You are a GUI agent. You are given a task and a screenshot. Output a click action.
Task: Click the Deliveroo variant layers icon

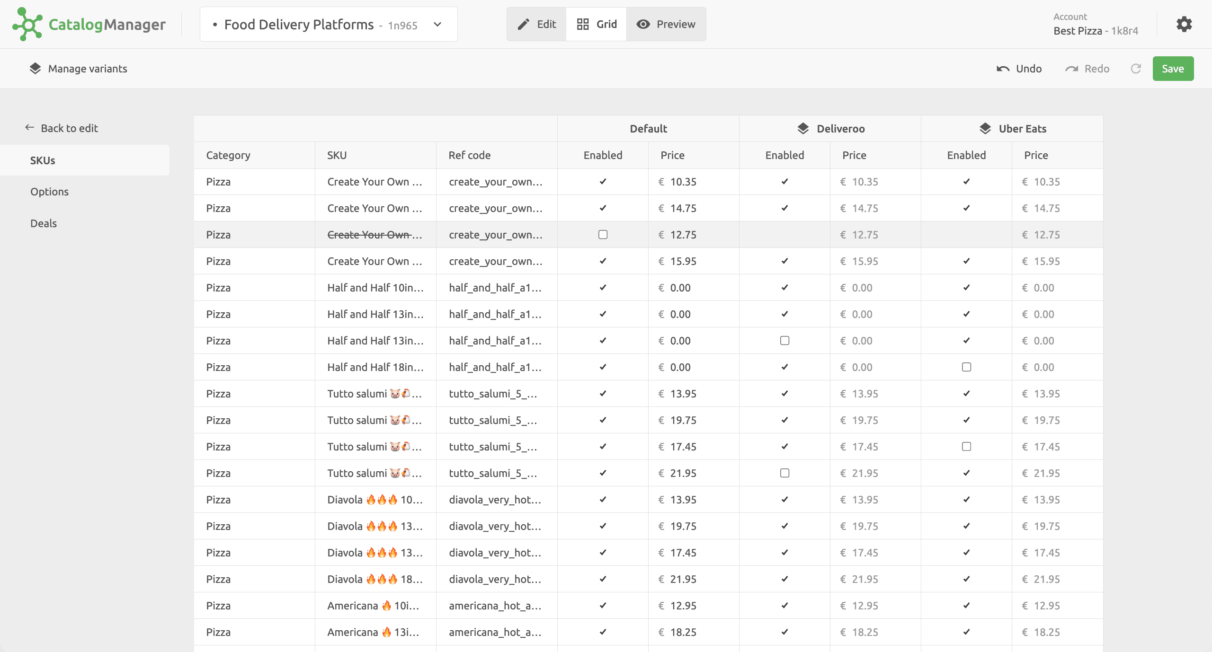pyautogui.click(x=803, y=129)
